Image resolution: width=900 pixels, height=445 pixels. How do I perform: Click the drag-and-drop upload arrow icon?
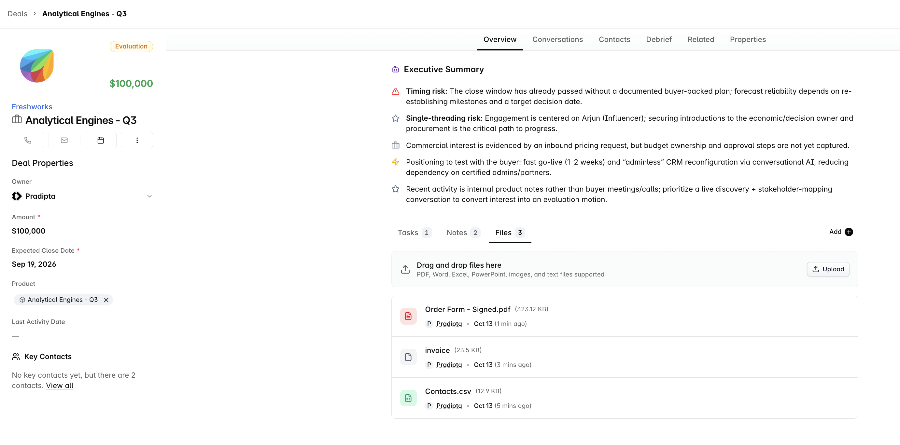pos(405,269)
